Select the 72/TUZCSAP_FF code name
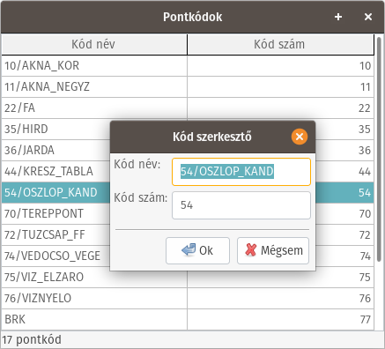 click(44, 235)
